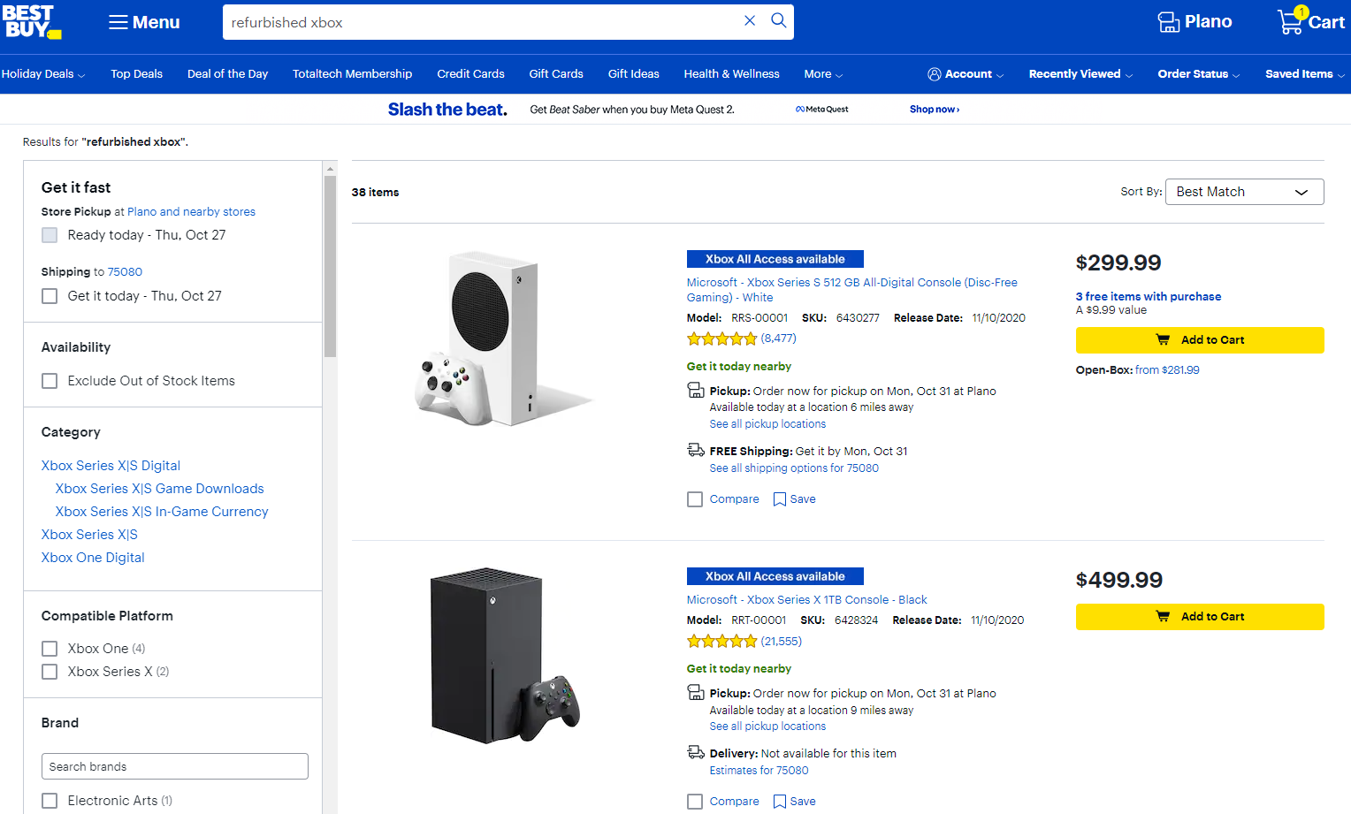Click the Best Buy logo
Screen dimensions: 1351x814
point(32,22)
